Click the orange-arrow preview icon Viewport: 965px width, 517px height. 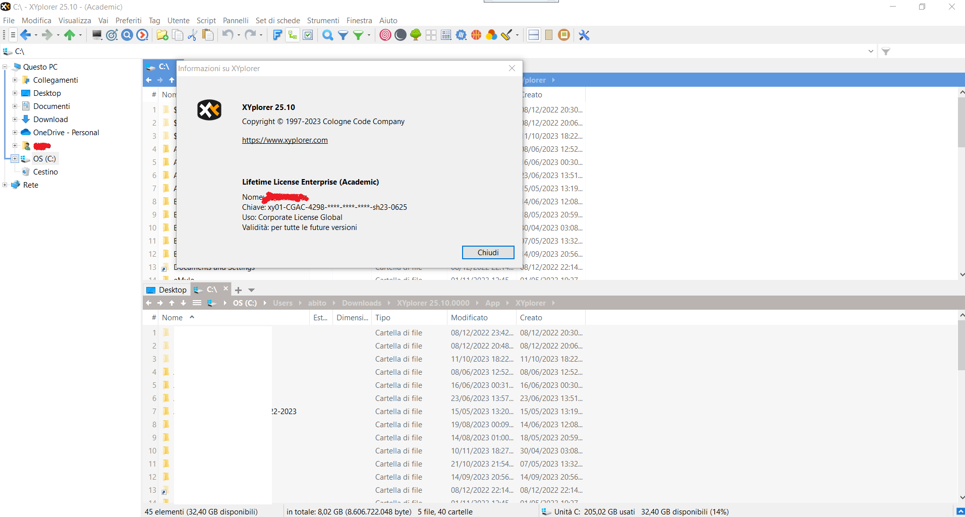point(143,35)
